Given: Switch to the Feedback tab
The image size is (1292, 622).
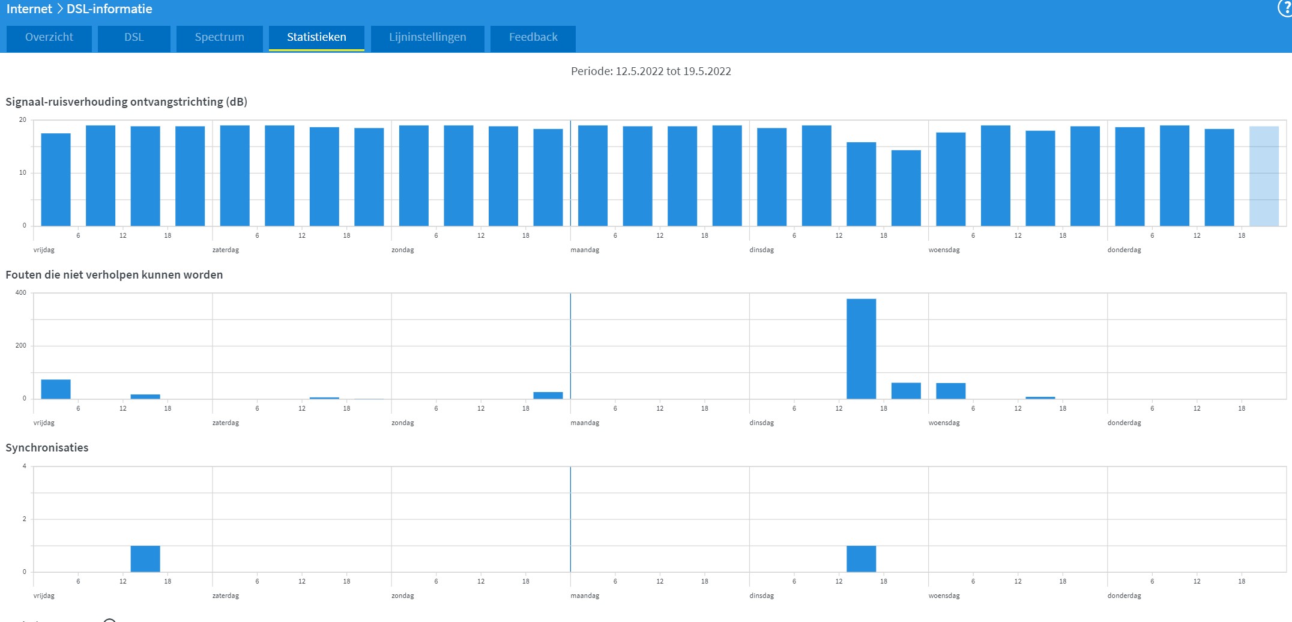Looking at the screenshot, I should [533, 38].
